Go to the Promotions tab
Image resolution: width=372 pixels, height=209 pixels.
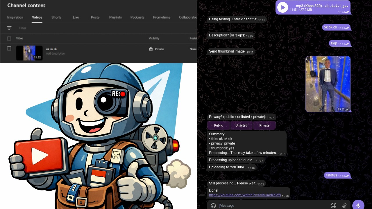[x=162, y=17]
